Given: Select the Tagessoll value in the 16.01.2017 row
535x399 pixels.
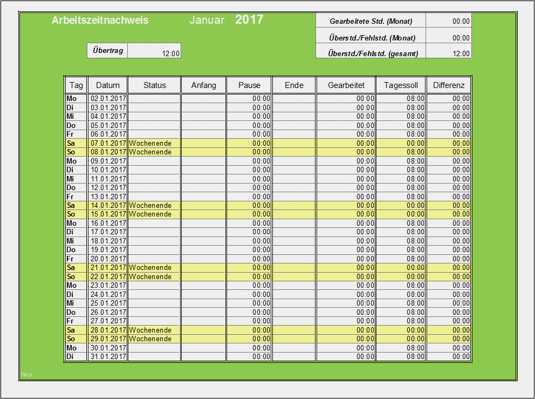Looking at the screenshot, I should (x=401, y=223).
